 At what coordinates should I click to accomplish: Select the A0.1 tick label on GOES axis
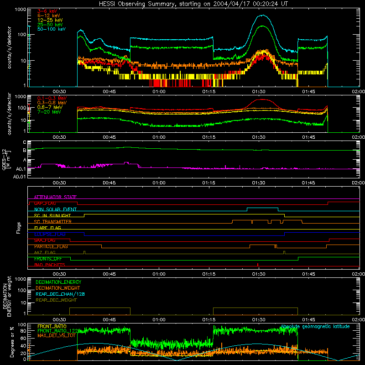point(21,169)
